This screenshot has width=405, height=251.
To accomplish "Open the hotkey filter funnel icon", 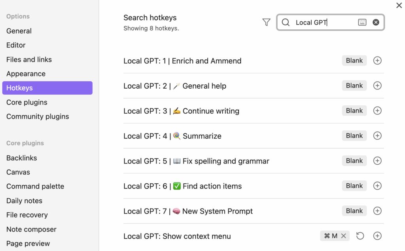I will tap(266, 22).
